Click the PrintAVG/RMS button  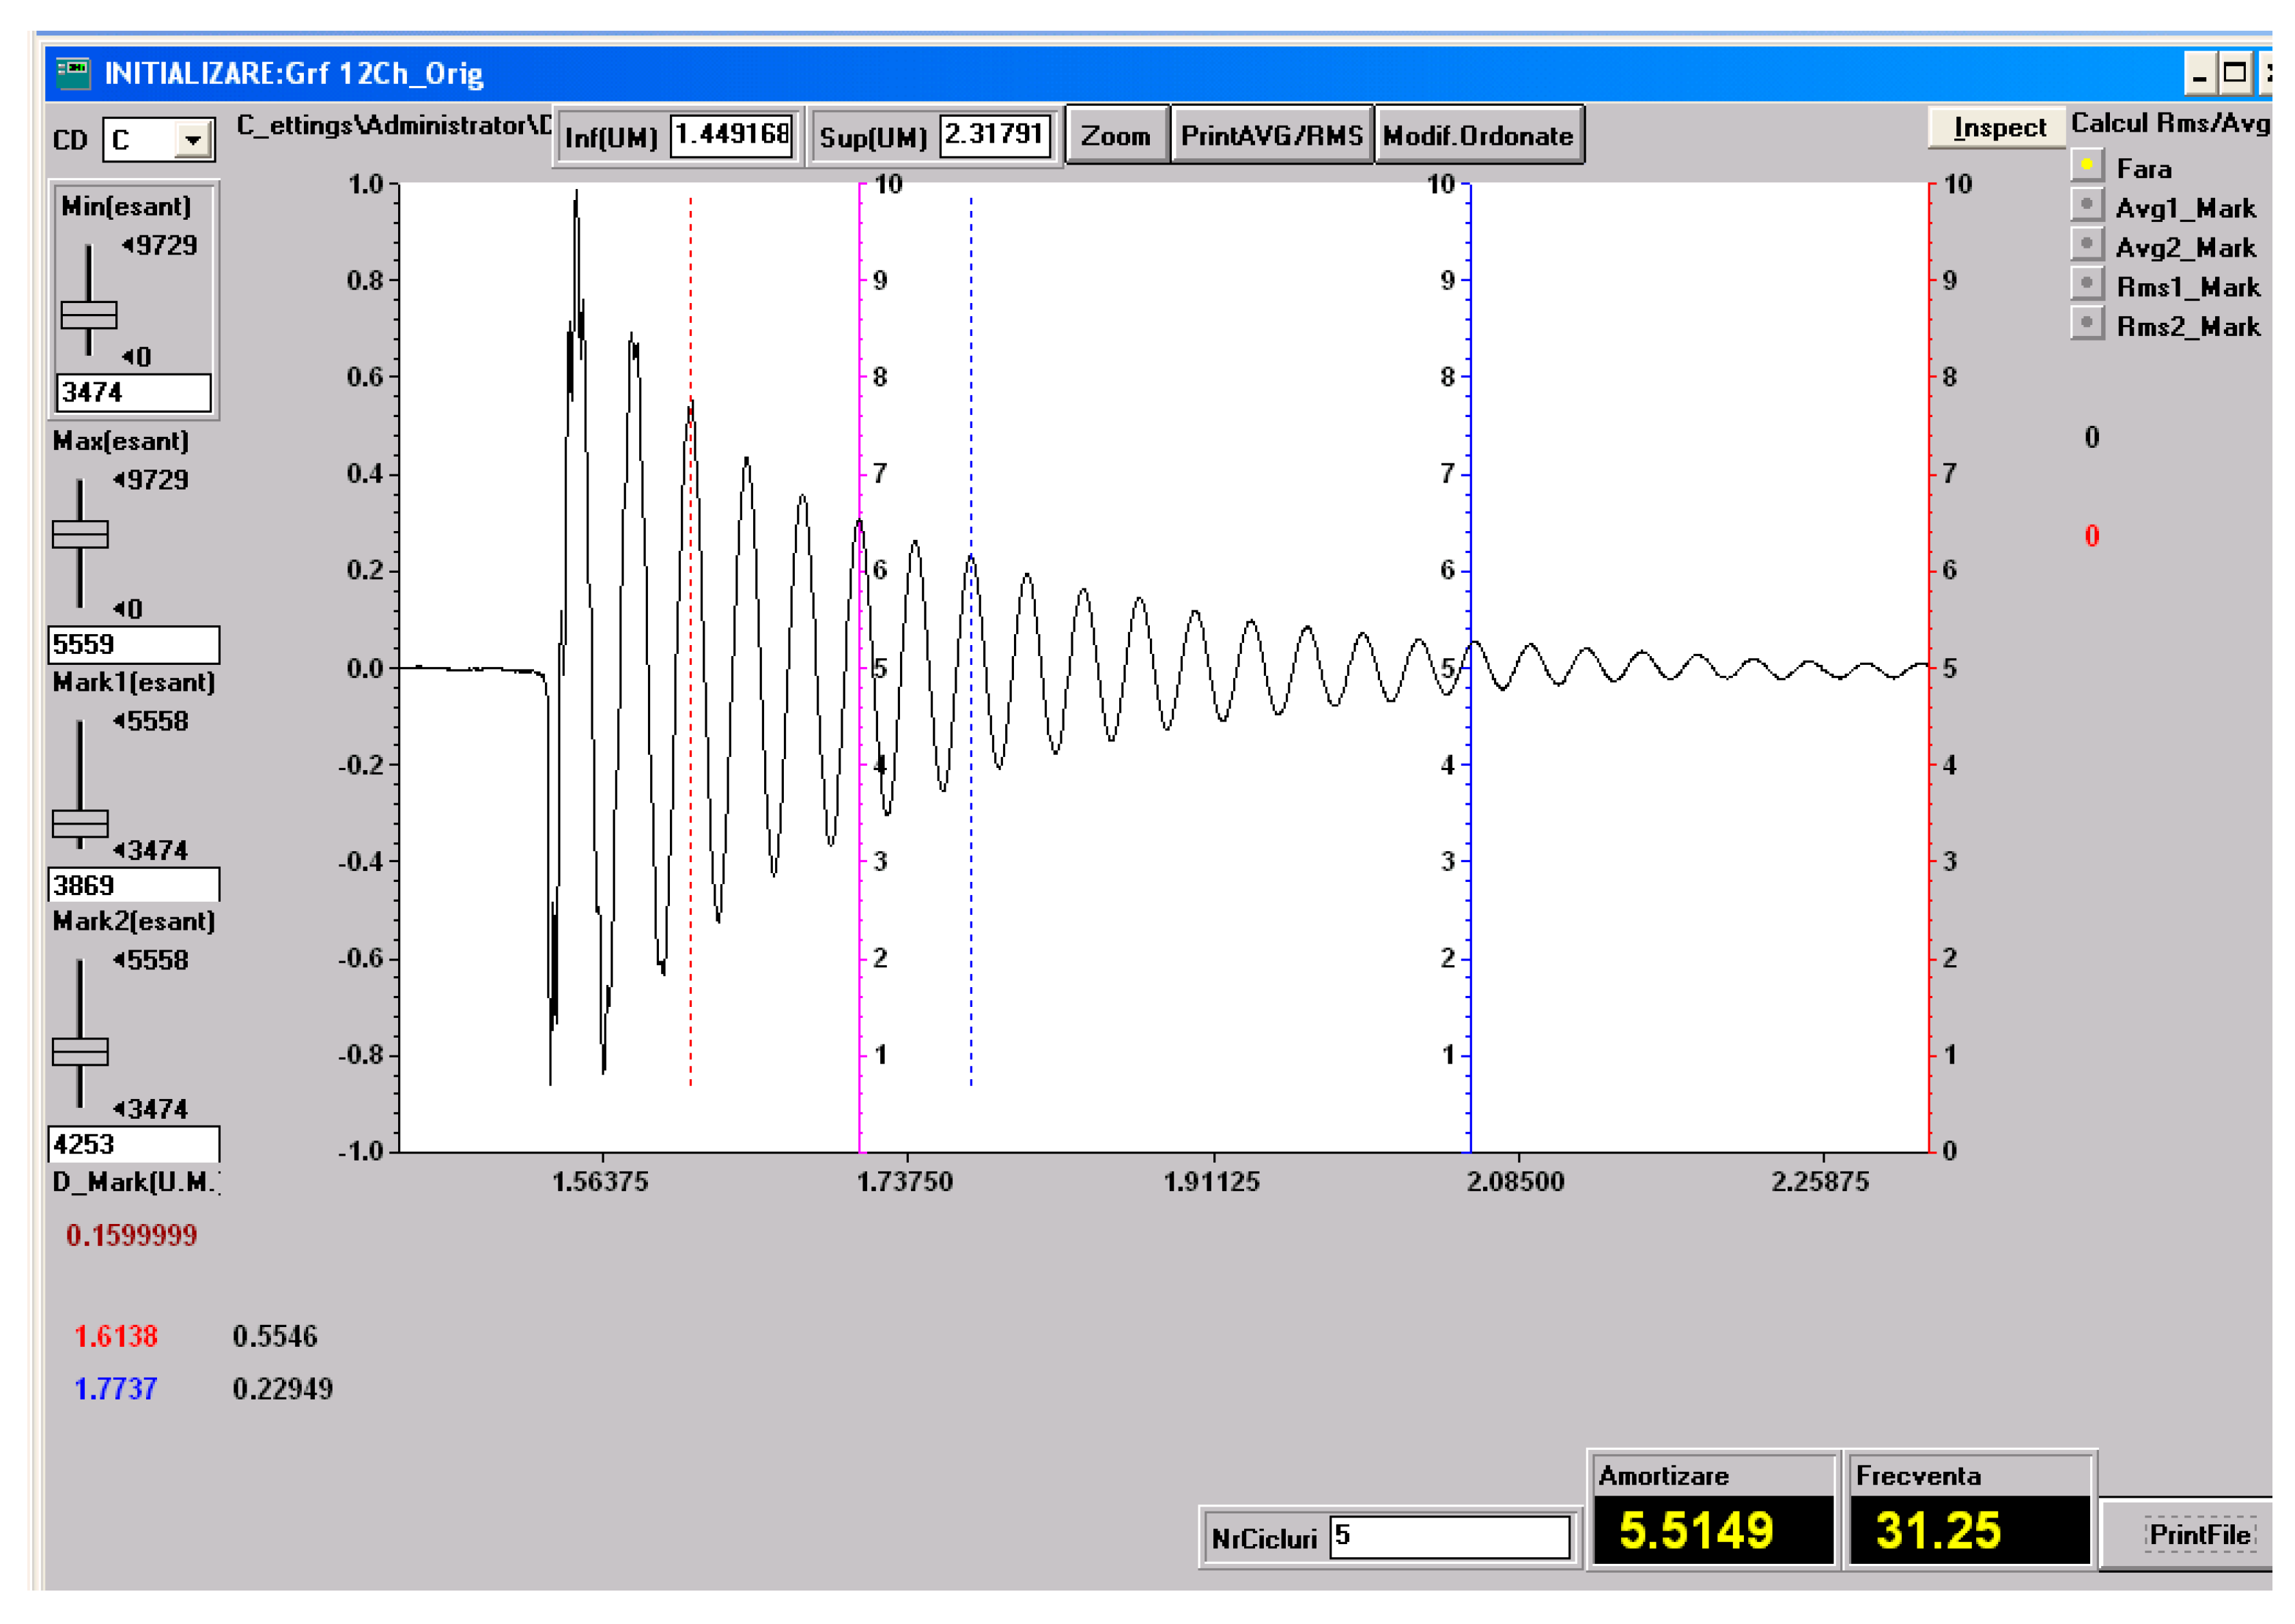click(x=1271, y=136)
